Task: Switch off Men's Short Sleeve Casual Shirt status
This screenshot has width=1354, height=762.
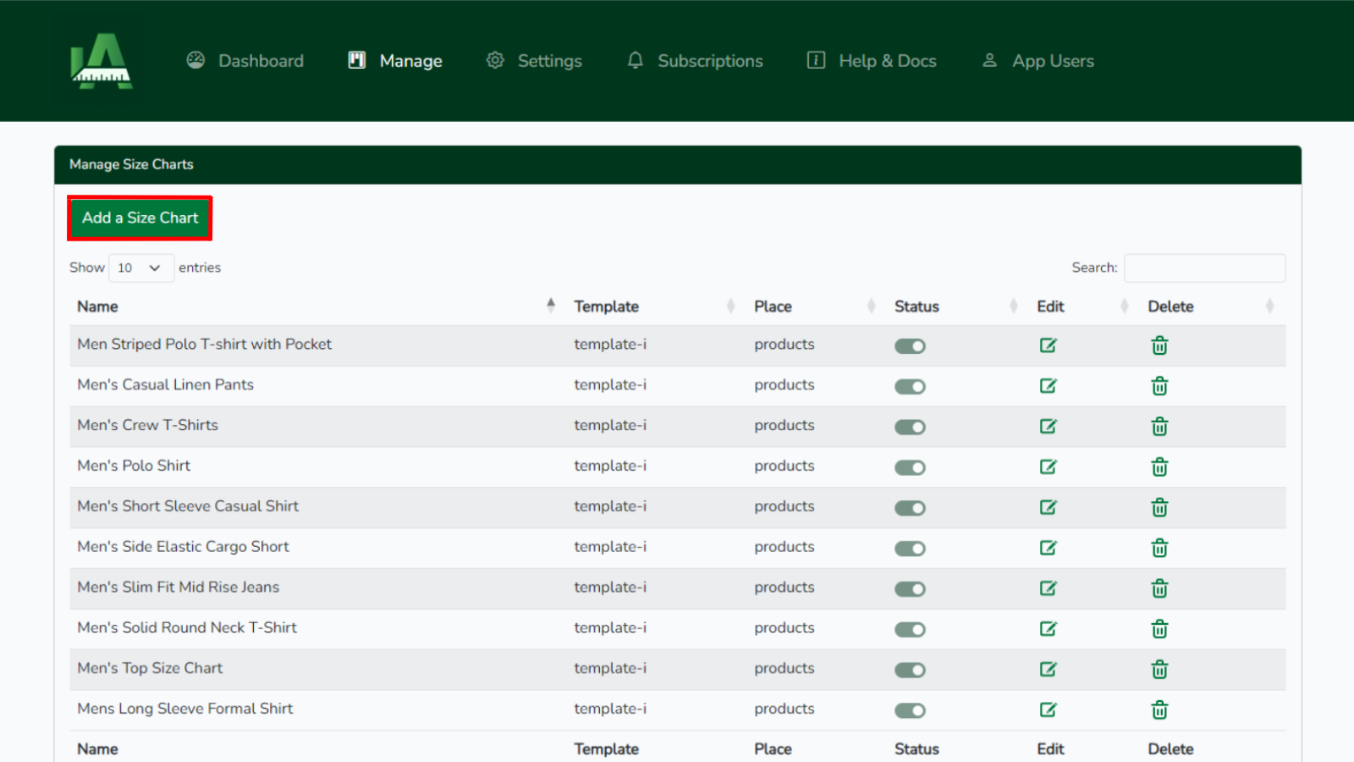Action: [910, 509]
